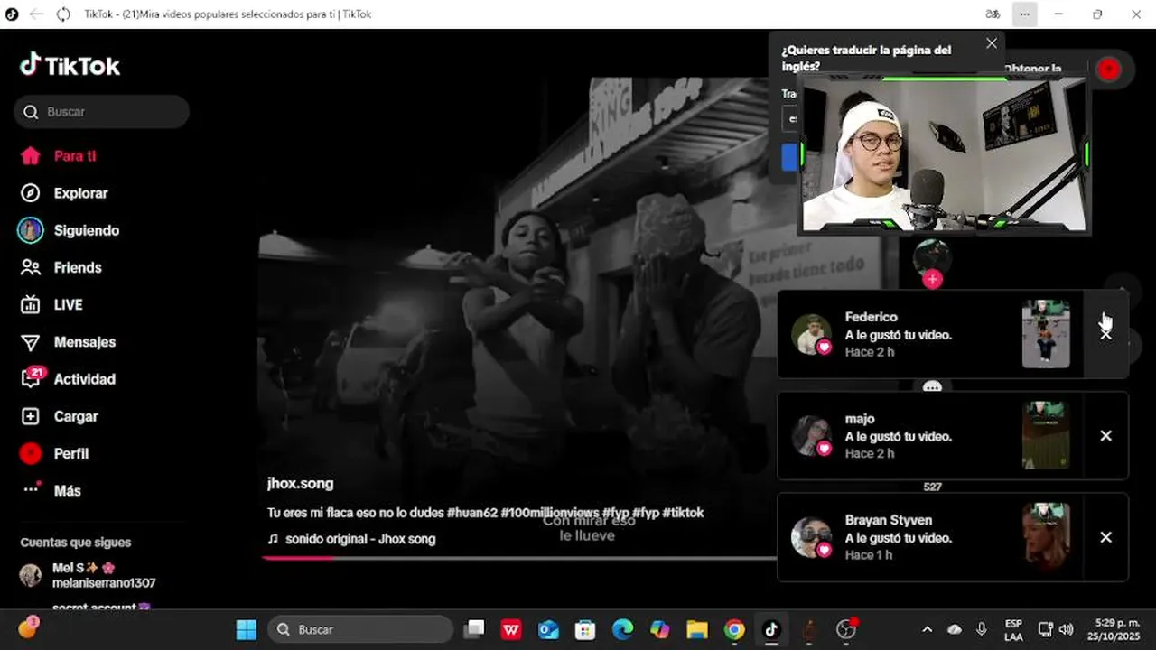
Task: Follow creator with the pink plus button
Action: tap(932, 280)
